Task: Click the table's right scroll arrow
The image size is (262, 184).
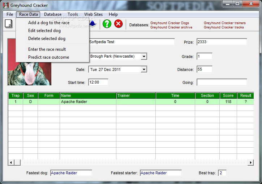Action: 251,162
